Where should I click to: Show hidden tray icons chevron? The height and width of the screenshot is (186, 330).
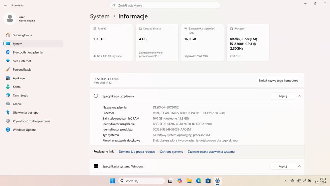click(x=285, y=181)
